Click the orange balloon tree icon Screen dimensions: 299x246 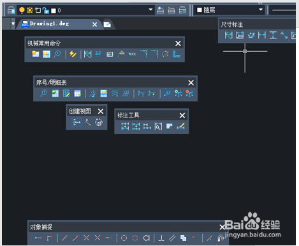pos(189,93)
